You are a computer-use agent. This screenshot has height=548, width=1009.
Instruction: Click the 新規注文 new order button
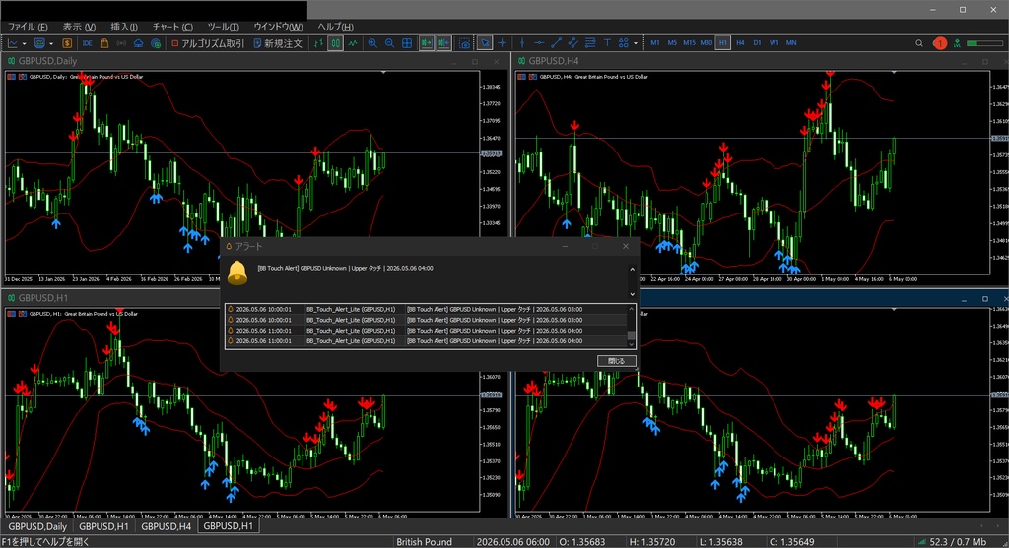pyautogui.click(x=278, y=43)
